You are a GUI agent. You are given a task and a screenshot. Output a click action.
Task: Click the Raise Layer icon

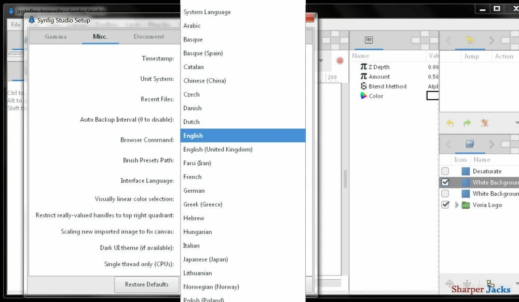point(449,283)
